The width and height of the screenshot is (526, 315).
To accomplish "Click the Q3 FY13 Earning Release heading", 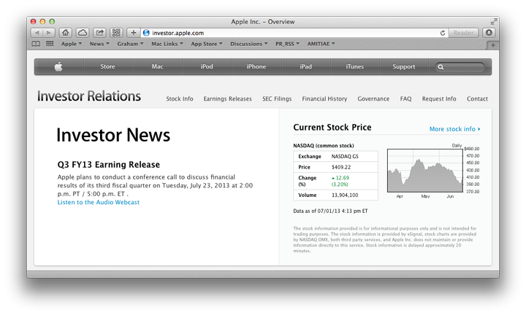I will [108, 165].
